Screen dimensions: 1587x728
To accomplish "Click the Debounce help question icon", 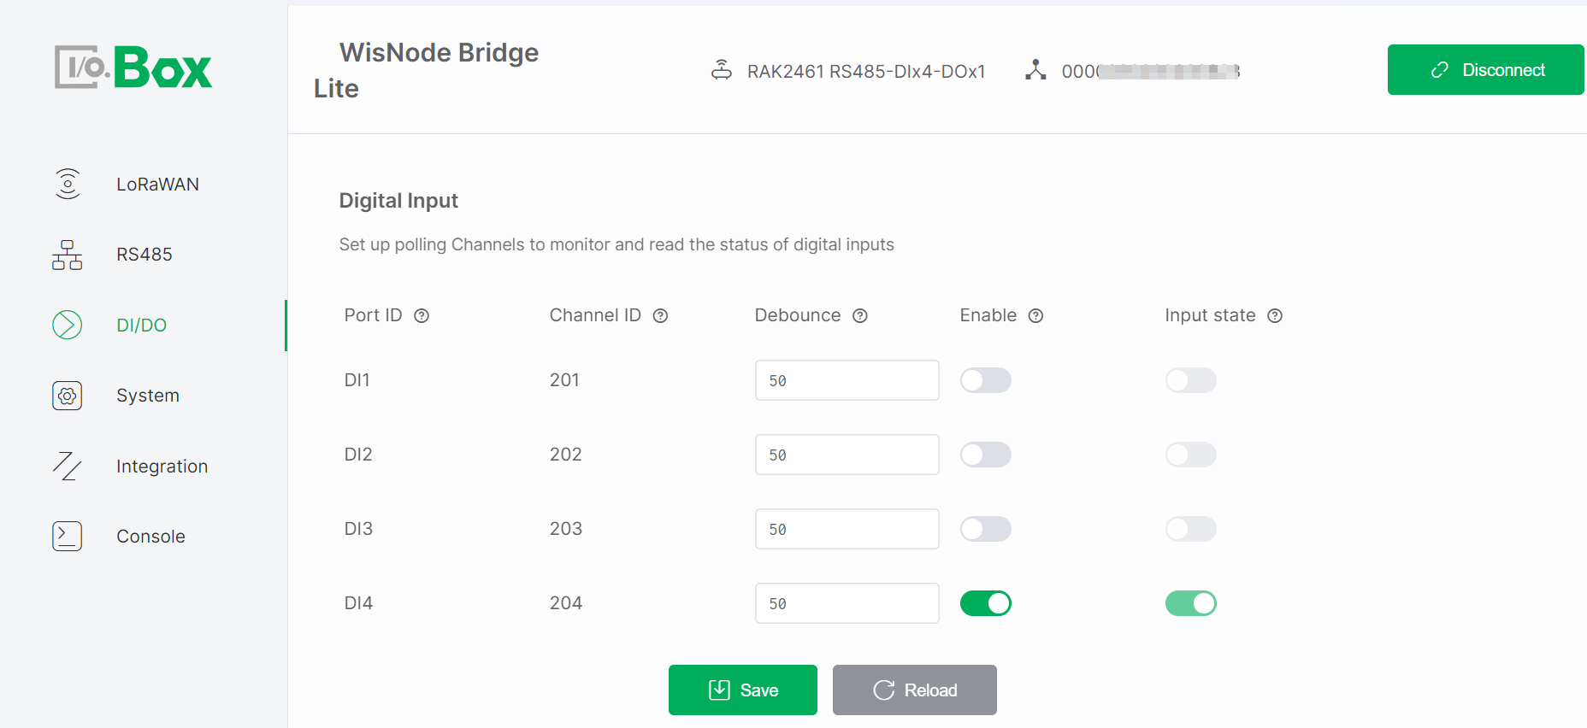I will coord(860,316).
